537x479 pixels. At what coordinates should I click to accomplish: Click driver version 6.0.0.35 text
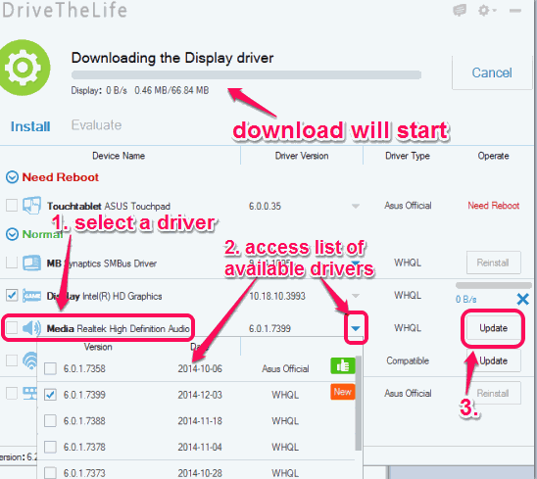tap(265, 206)
